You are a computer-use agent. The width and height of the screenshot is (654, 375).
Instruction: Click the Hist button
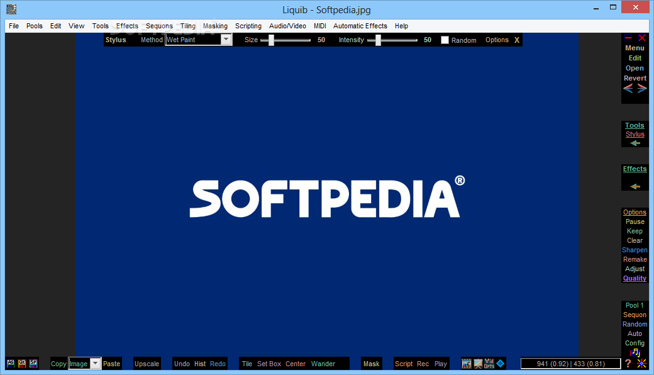pyautogui.click(x=200, y=364)
